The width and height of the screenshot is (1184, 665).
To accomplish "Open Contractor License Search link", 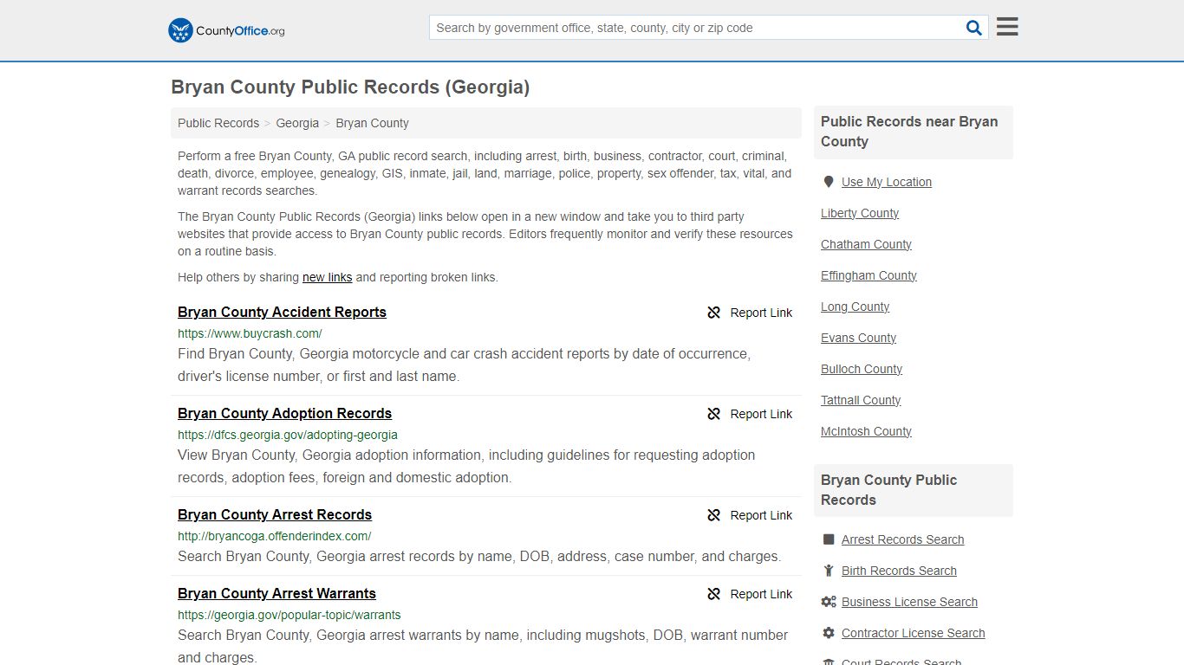I will (913, 633).
